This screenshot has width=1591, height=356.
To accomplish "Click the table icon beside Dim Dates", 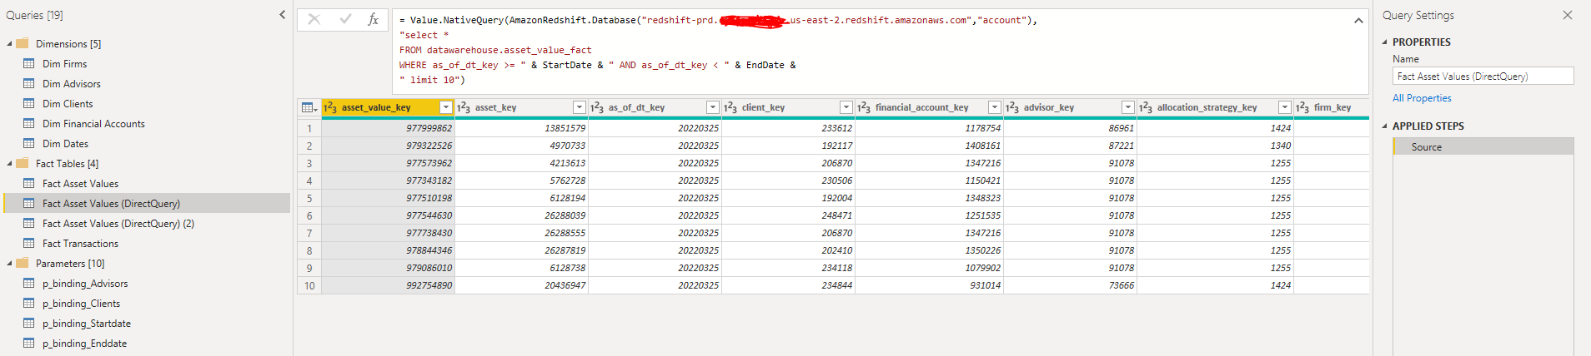I will tap(29, 143).
